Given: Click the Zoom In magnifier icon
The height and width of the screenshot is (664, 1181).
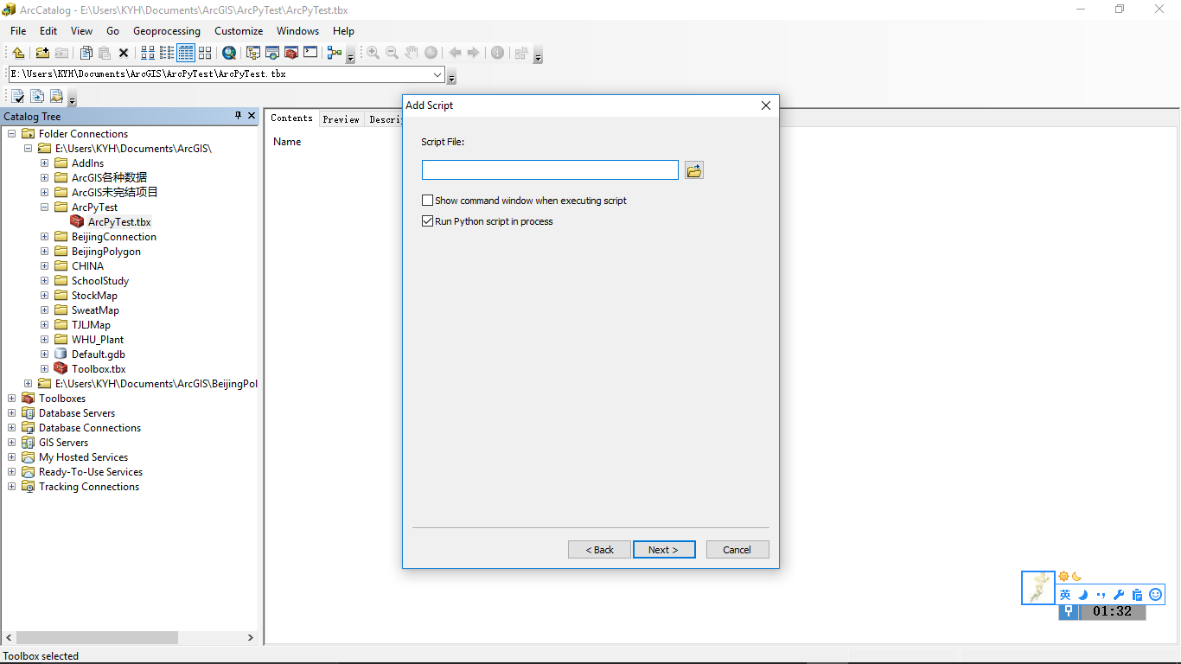Looking at the screenshot, I should click(373, 53).
